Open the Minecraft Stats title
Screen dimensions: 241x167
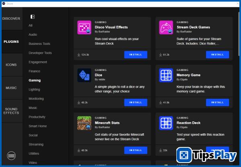click(x=107, y=123)
